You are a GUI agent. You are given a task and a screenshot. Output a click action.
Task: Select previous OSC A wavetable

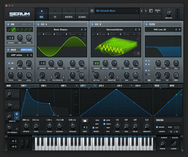click(x=82, y=29)
